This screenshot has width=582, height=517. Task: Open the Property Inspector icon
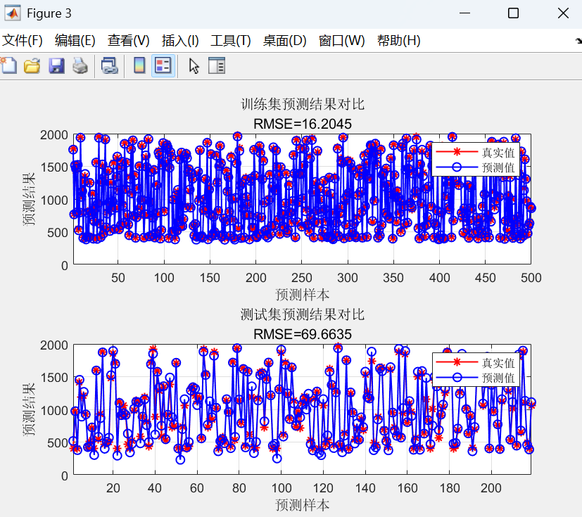pyautogui.click(x=217, y=66)
